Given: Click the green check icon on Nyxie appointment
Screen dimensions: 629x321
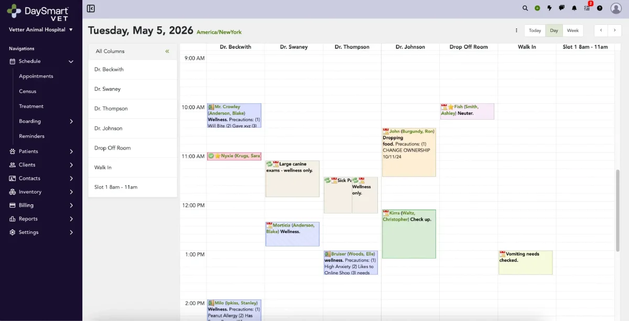Looking at the screenshot, I should [x=211, y=156].
